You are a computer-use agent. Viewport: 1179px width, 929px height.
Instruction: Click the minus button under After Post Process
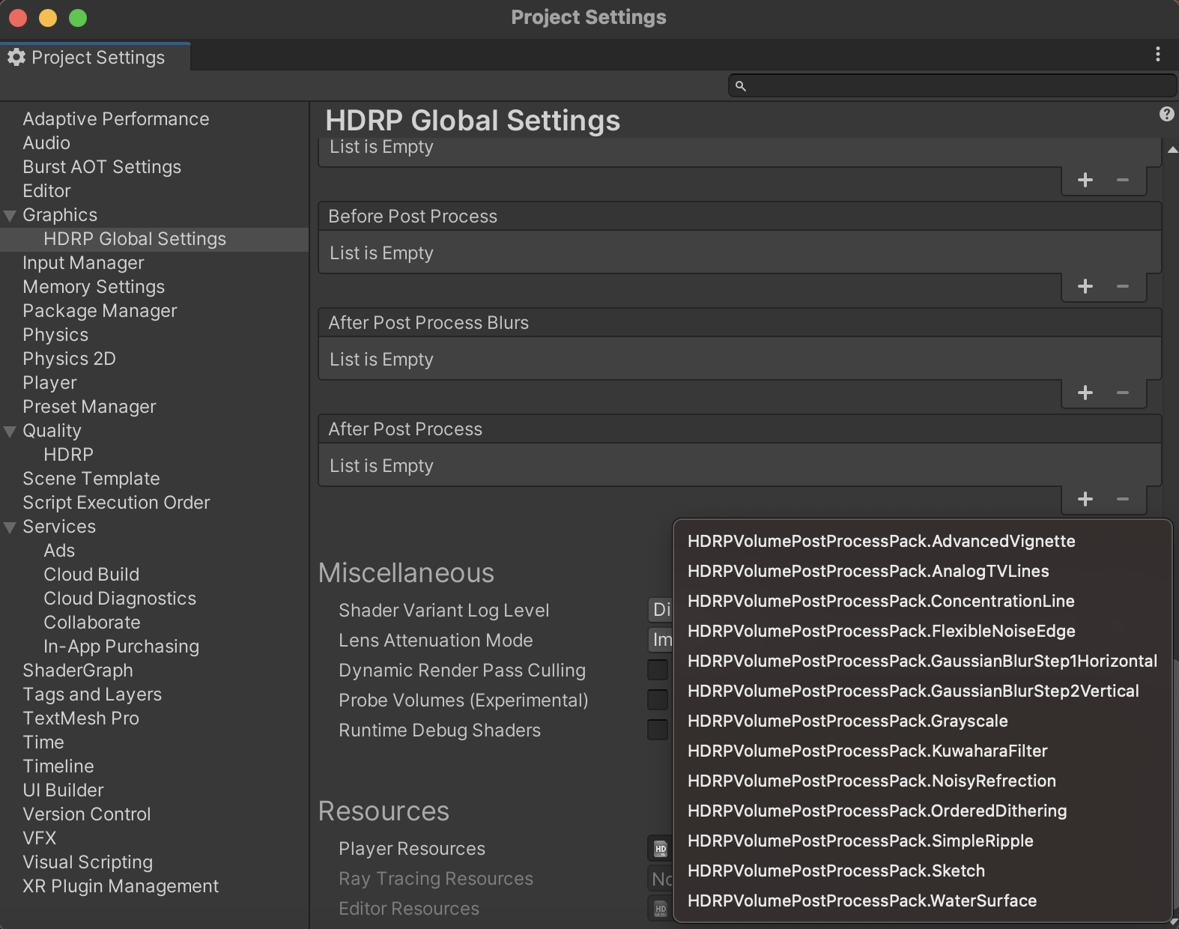[x=1122, y=499]
